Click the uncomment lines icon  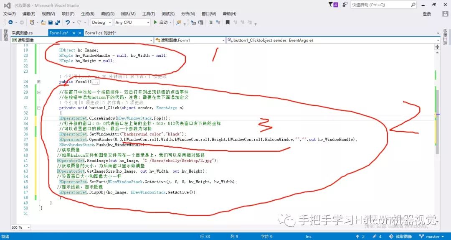click(201, 22)
